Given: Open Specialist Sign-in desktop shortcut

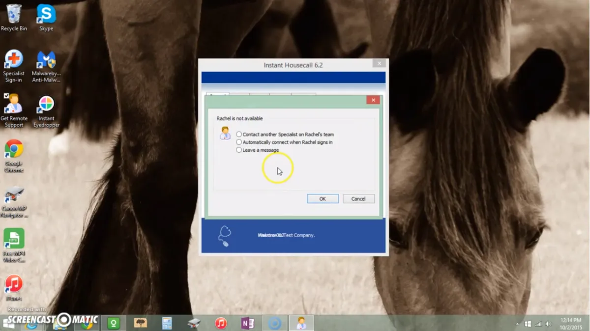Looking at the screenshot, I should [14, 66].
